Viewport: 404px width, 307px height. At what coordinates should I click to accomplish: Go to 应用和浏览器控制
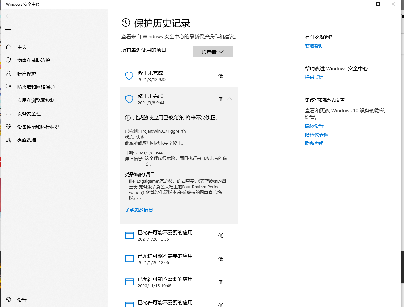click(x=37, y=100)
